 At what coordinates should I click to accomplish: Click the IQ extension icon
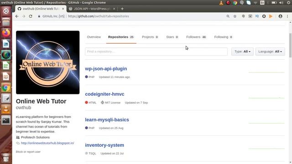pos(257,16)
